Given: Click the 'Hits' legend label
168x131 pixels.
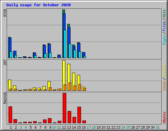Looking at the screenshot, I should (x=164, y=13).
